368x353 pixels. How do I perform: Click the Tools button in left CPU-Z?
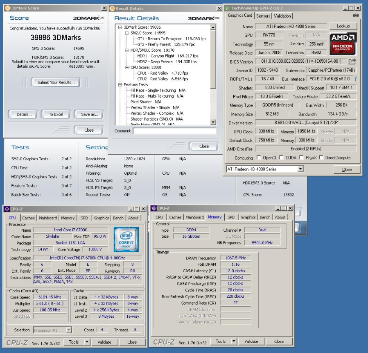pos(74,342)
